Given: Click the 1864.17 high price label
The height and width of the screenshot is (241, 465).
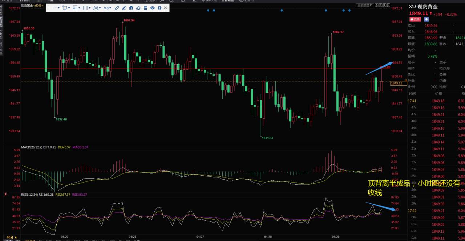Looking at the screenshot, I should 338,32.
